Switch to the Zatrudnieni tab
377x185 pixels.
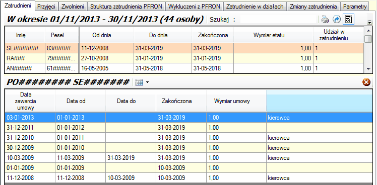pyautogui.click(x=18, y=6)
